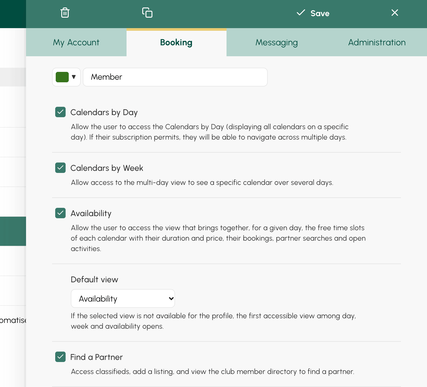Image resolution: width=427 pixels, height=387 pixels.
Task: Click the duplicate profile copy icon
Action: (147, 13)
